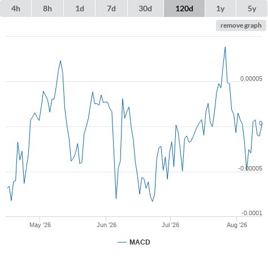Click the blue MACD legend line marker
The height and width of the screenshot is (257, 268).
pos(122,242)
